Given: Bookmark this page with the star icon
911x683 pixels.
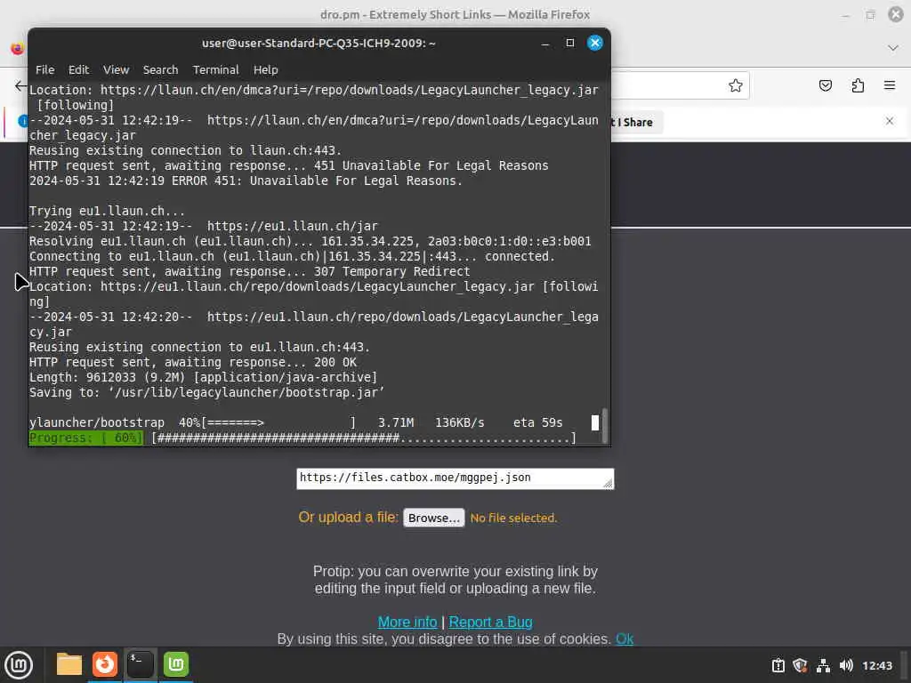Looking at the screenshot, I should (x=736, y=86).
